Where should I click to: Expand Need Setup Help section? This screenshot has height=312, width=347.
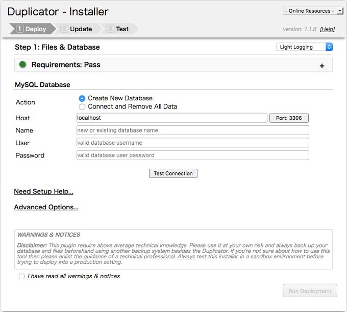pos(44,192)
